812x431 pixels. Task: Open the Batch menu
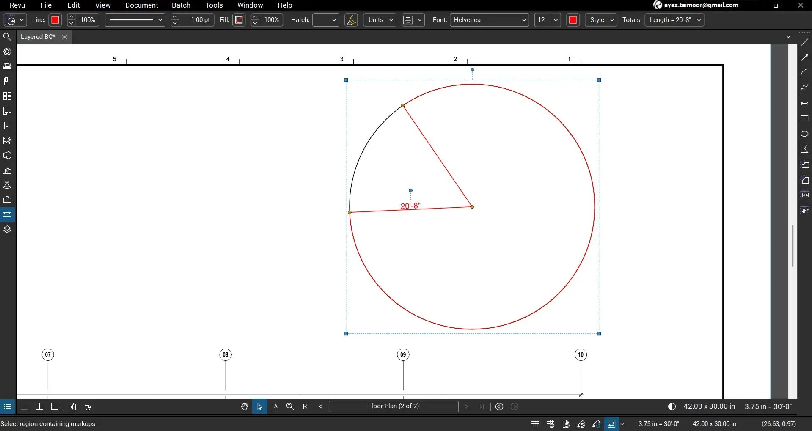click(181, 5)
